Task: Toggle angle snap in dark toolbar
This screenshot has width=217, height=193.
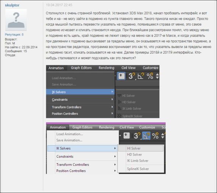Action: click(140, 76)
